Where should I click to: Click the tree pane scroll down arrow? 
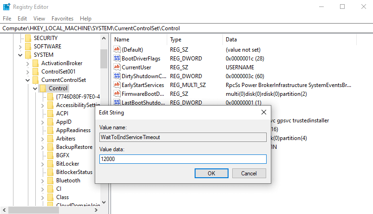click(x=104, y=202)
